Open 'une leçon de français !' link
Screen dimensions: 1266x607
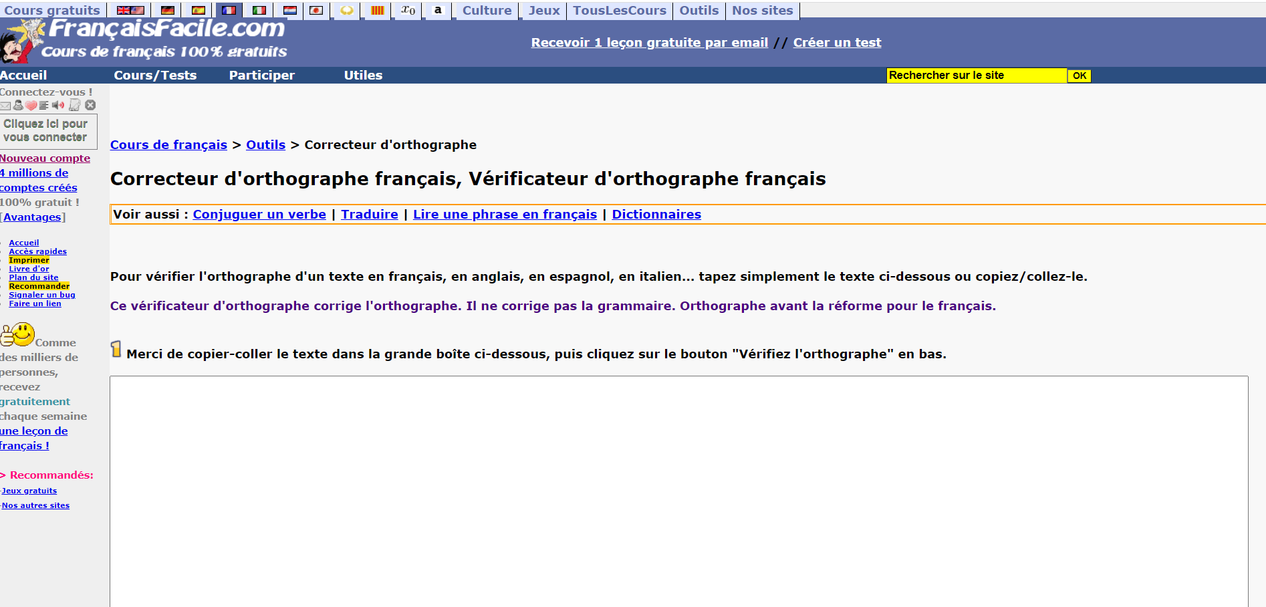point(33,439)
